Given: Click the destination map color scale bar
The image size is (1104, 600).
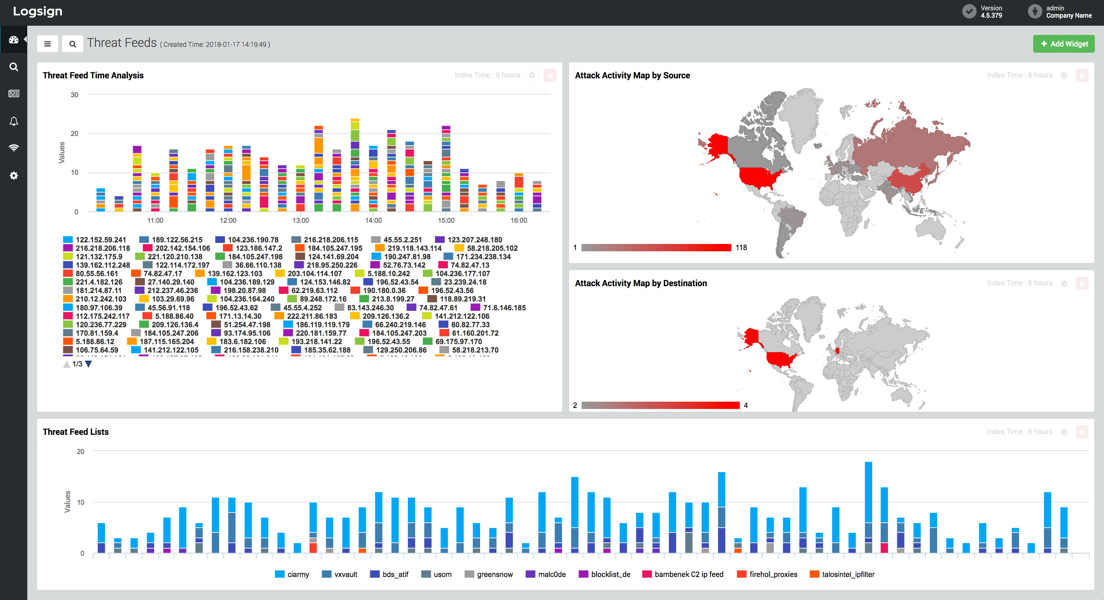Looking at the screenshot, I should click(660, 405).
